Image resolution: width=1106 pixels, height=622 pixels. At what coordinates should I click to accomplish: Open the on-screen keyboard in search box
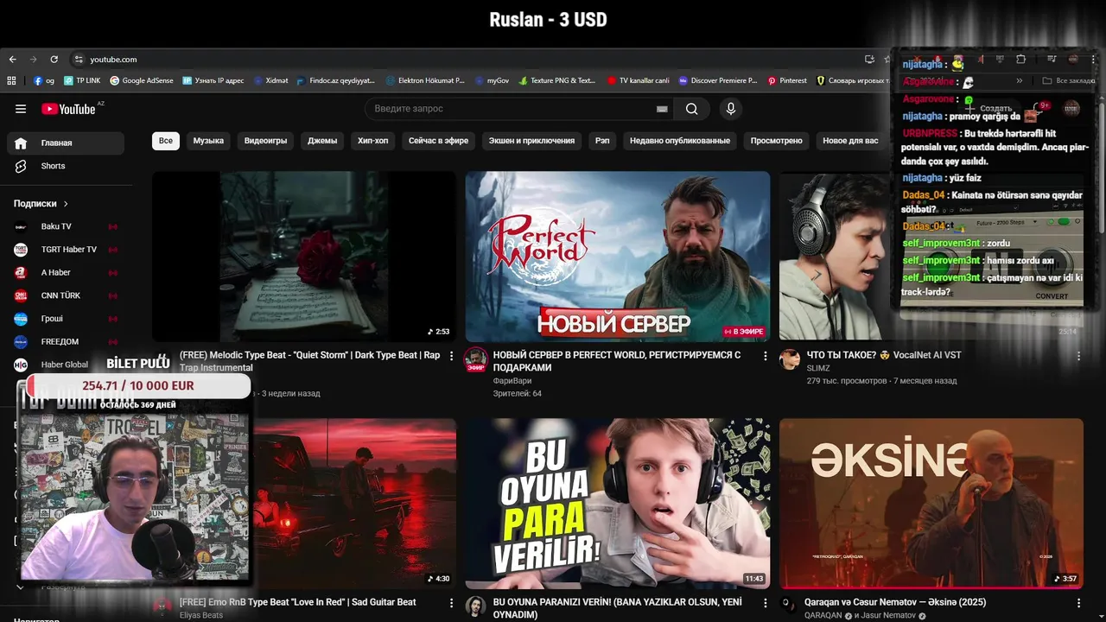pyautogui.click(x=662, y=109)
